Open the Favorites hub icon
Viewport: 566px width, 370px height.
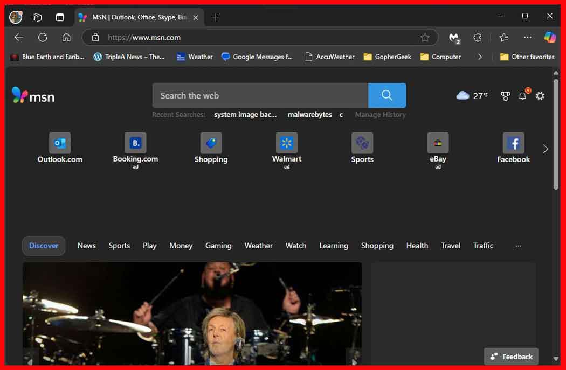coord(504,38)
